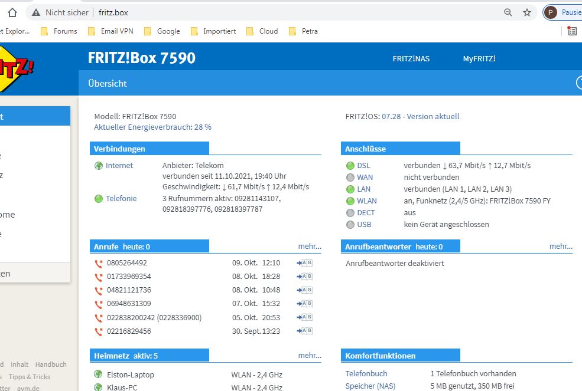Add 01733969354 to phonebook via its icon
This screenshot has width=582, height=391.
(304, 276)
